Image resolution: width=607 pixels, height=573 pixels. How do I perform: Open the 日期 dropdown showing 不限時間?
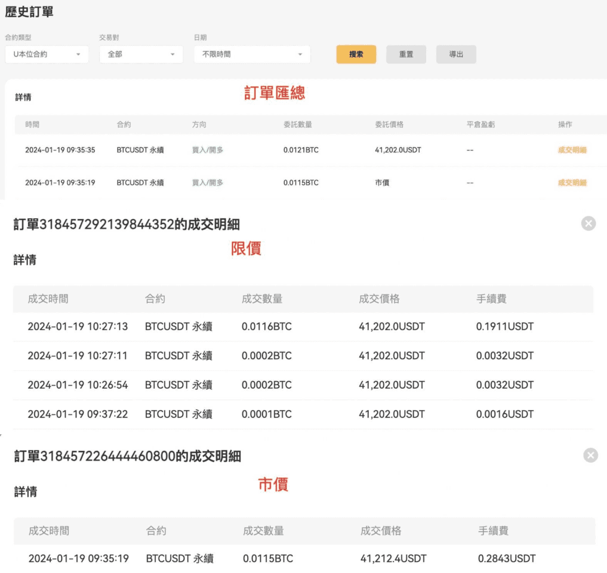click(x=252, y=55)
